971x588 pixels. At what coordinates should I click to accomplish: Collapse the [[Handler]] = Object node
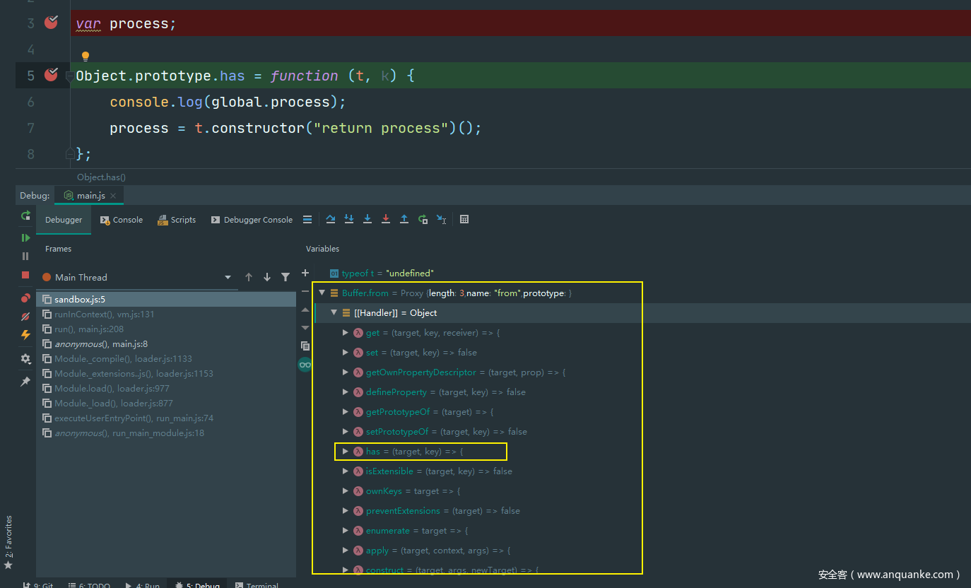click(334, 313)
